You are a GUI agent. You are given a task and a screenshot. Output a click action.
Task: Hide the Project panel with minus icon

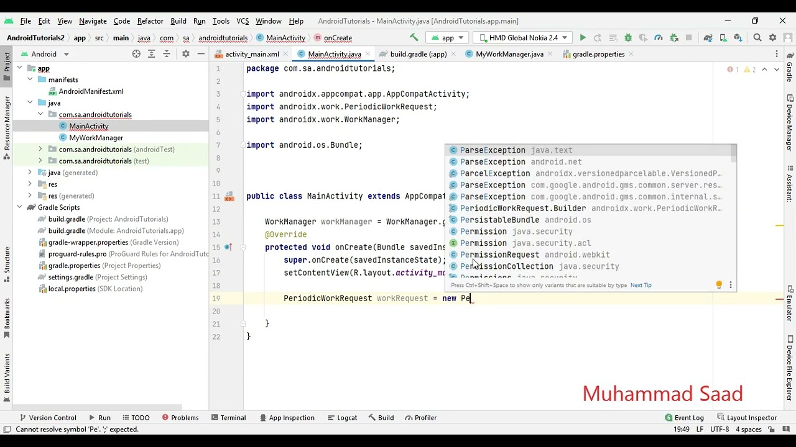click(x=201, y=54)
